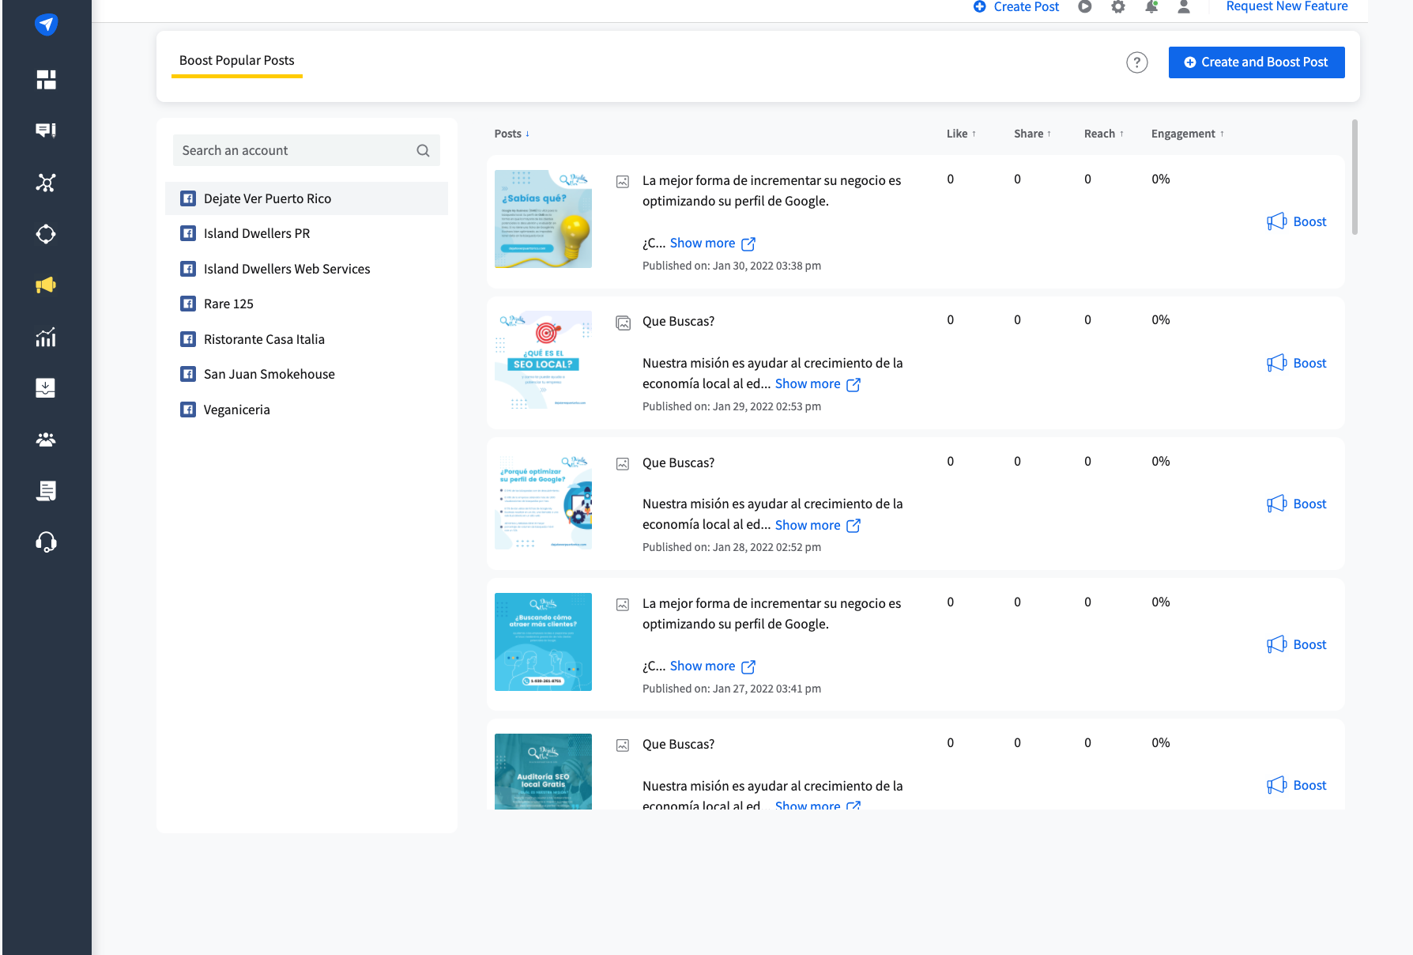Boost the Jan 30, 2022 post
Viewport: 1413px width, 955px height.
[1297, 222]
